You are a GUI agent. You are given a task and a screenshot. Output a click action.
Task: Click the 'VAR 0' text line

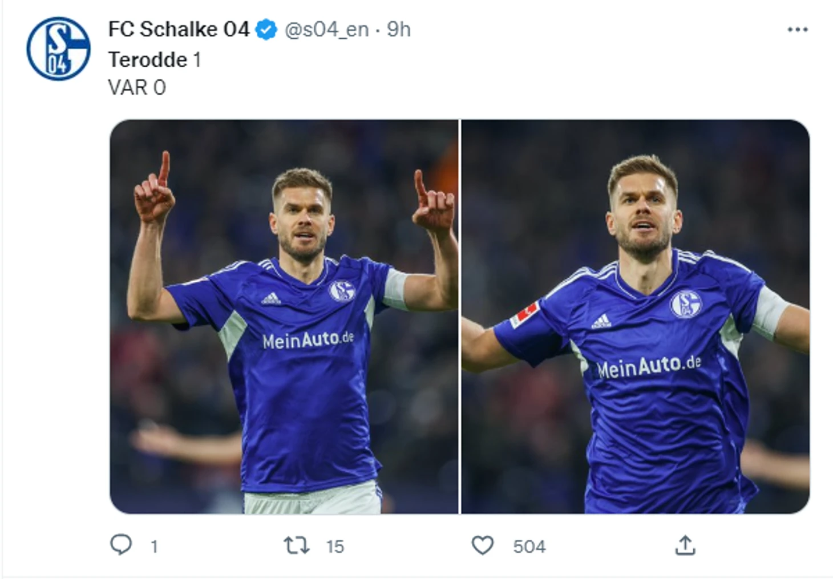tap(137, 87)
